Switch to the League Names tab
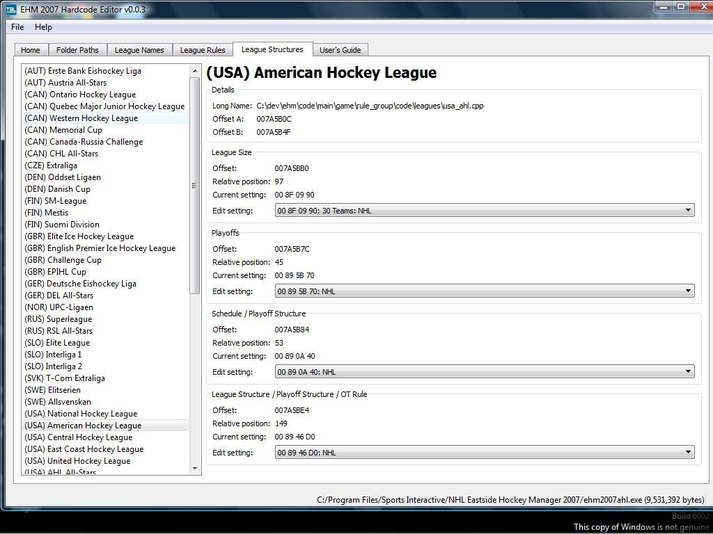Viewport: 713px width, 534px height. click(139, 50)
